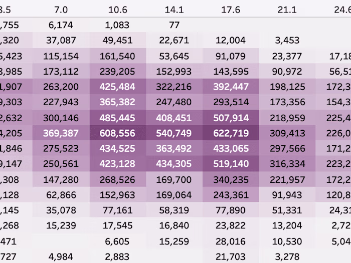Click the cell showing 507,914
Image resolution: width=351 pixels, height=263 pixels.
pos(231,118)
